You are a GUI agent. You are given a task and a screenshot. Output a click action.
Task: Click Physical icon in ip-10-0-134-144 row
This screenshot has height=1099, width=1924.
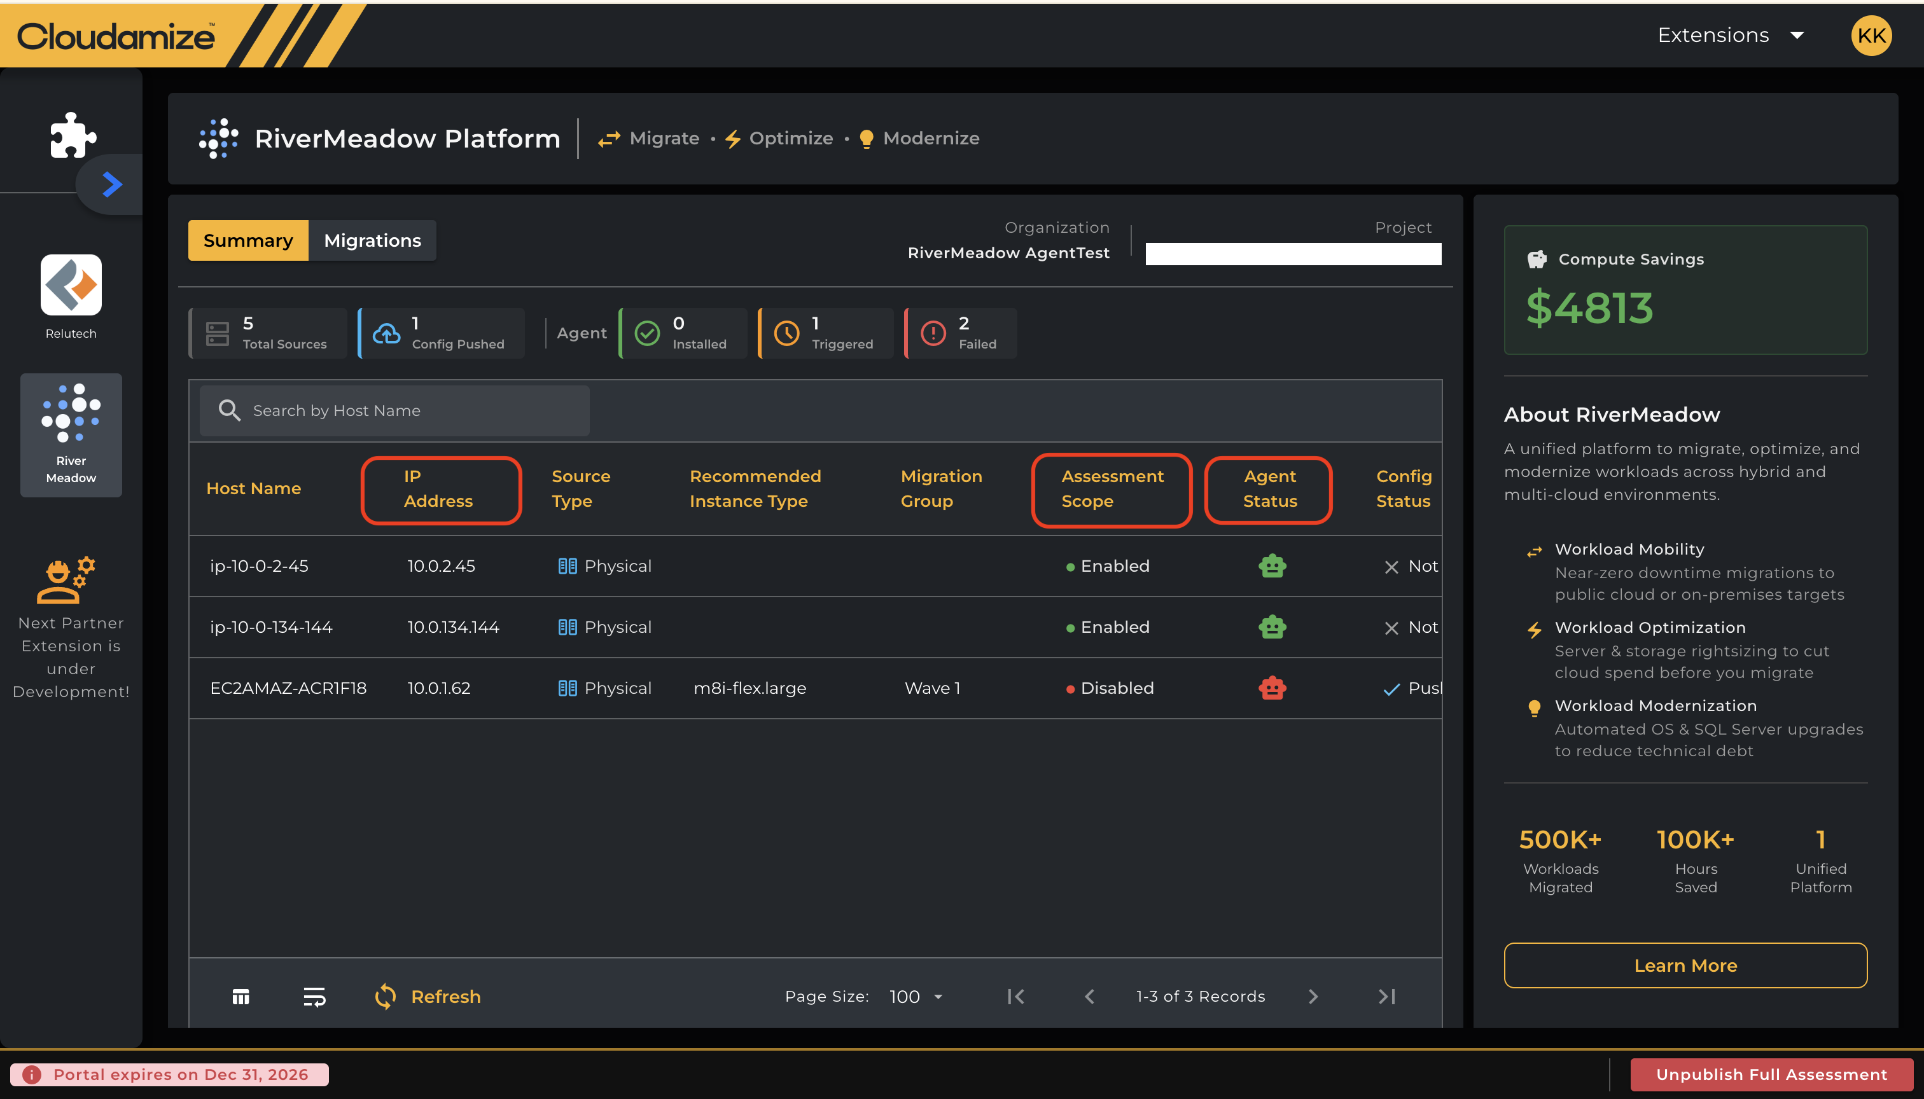(567, 627)
